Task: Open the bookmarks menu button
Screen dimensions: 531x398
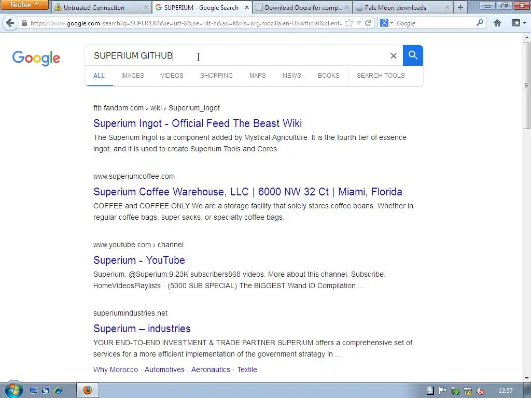Action: (x=519, y=23)
